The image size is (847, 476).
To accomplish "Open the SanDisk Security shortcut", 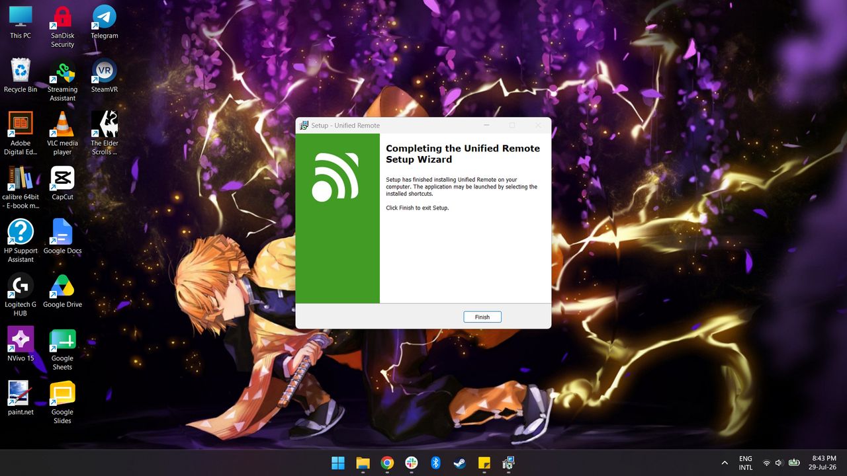I will [62, 26].
